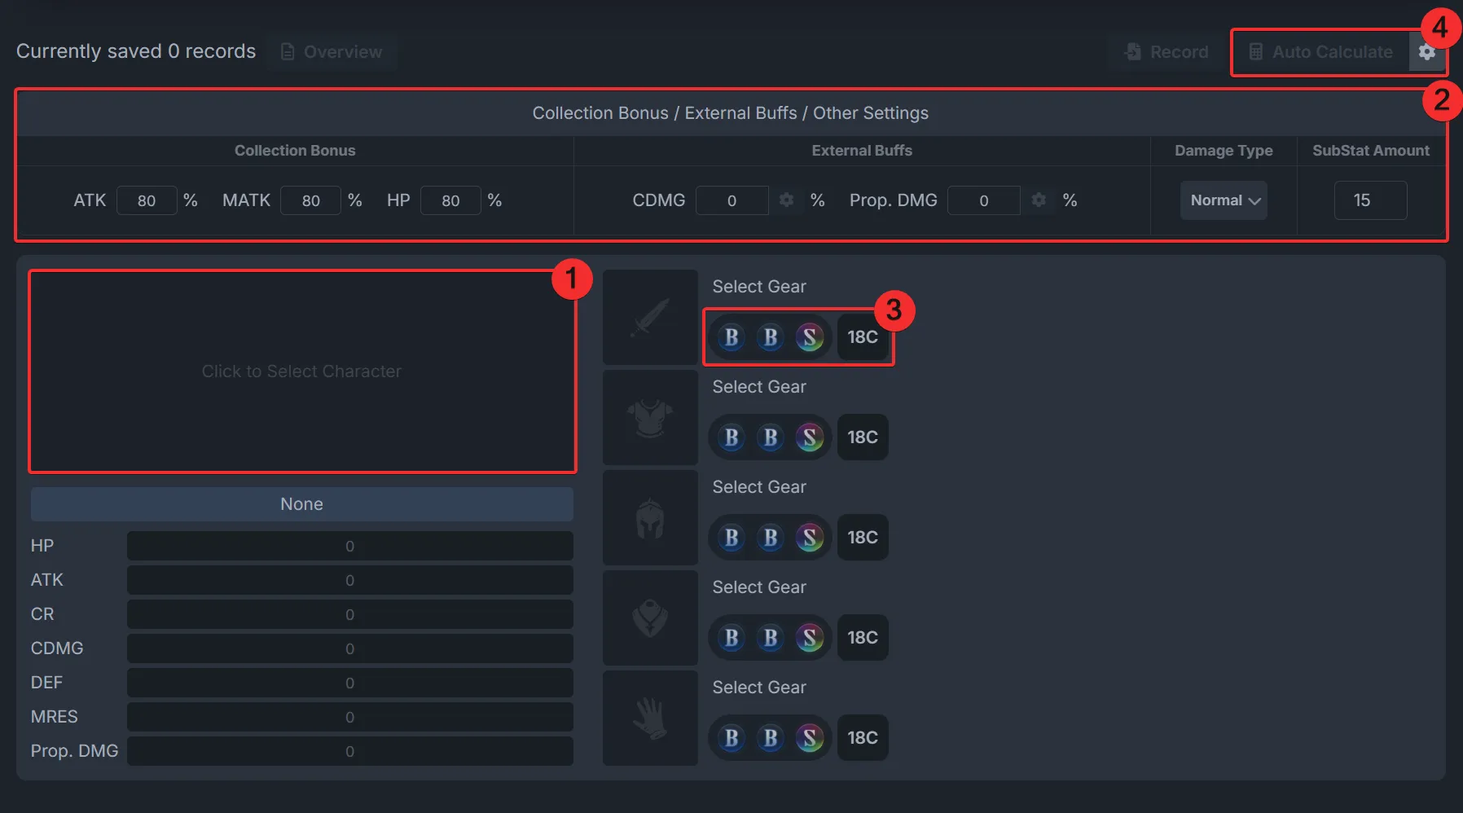Toggle second B rune on helmet row
The height and width of the screenshot is (813, 1463).
(770, 538)
